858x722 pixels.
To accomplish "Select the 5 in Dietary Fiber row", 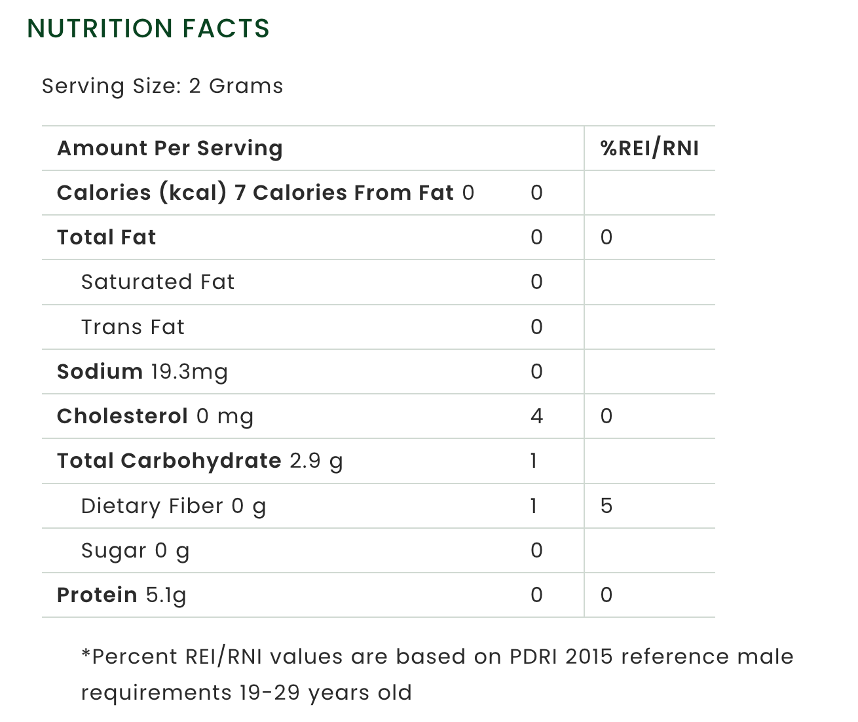I will [606, 506].
